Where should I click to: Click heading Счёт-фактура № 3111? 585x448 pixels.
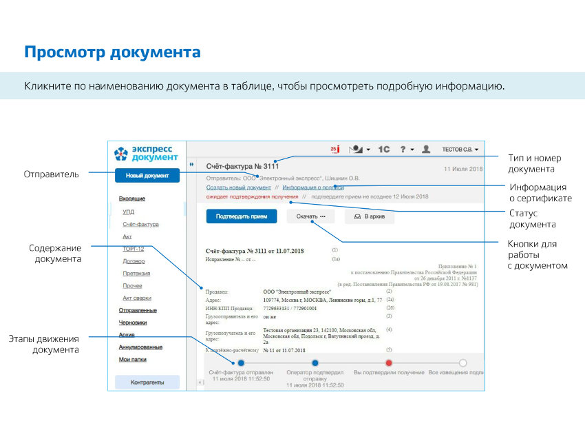coord(242,166)
